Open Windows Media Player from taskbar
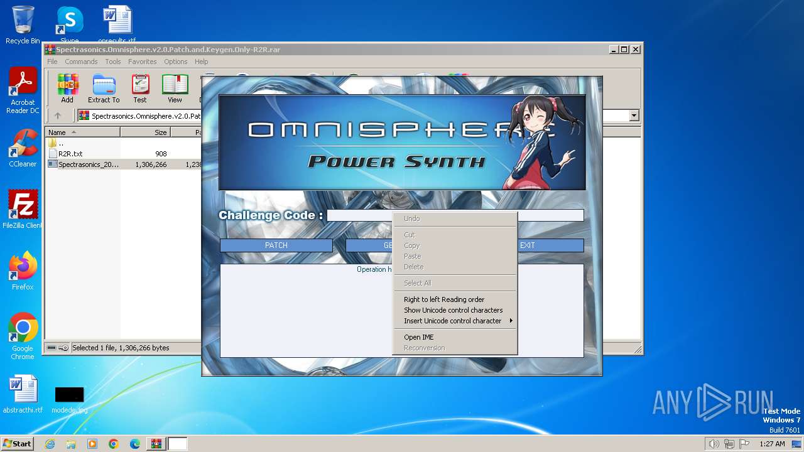804x452 pixels. (92, 444)
